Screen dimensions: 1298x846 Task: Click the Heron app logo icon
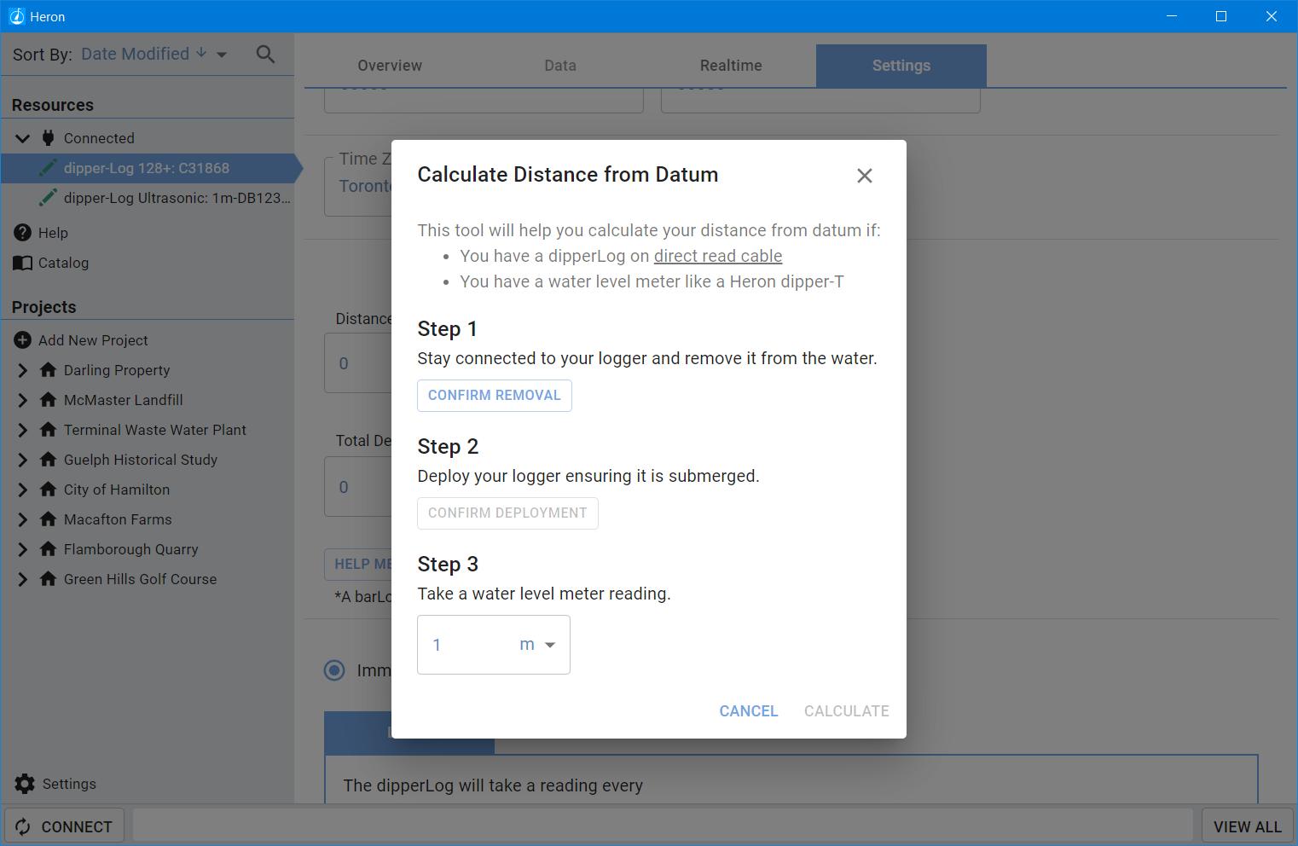16,16
